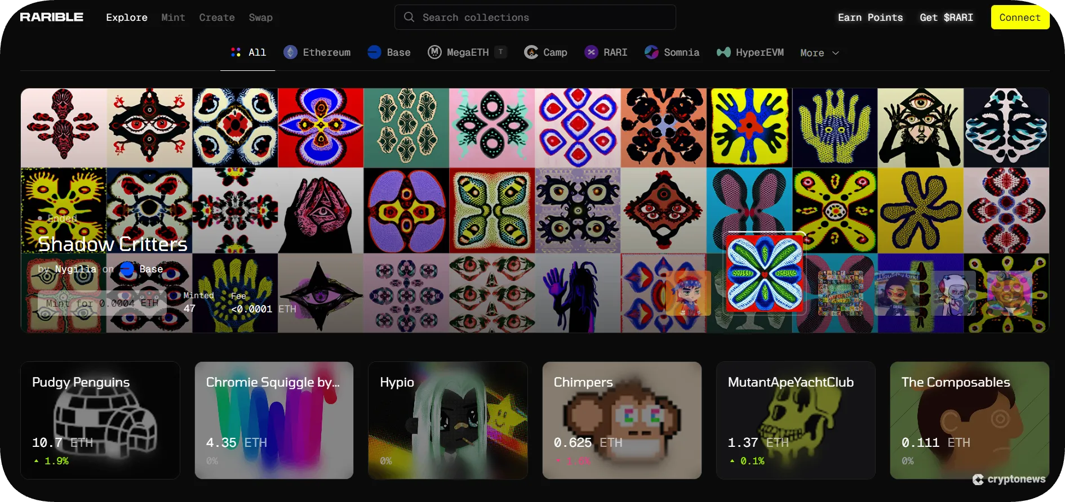
Task: Click the Base chain icon in filter bar
Action: click(374, 52)
